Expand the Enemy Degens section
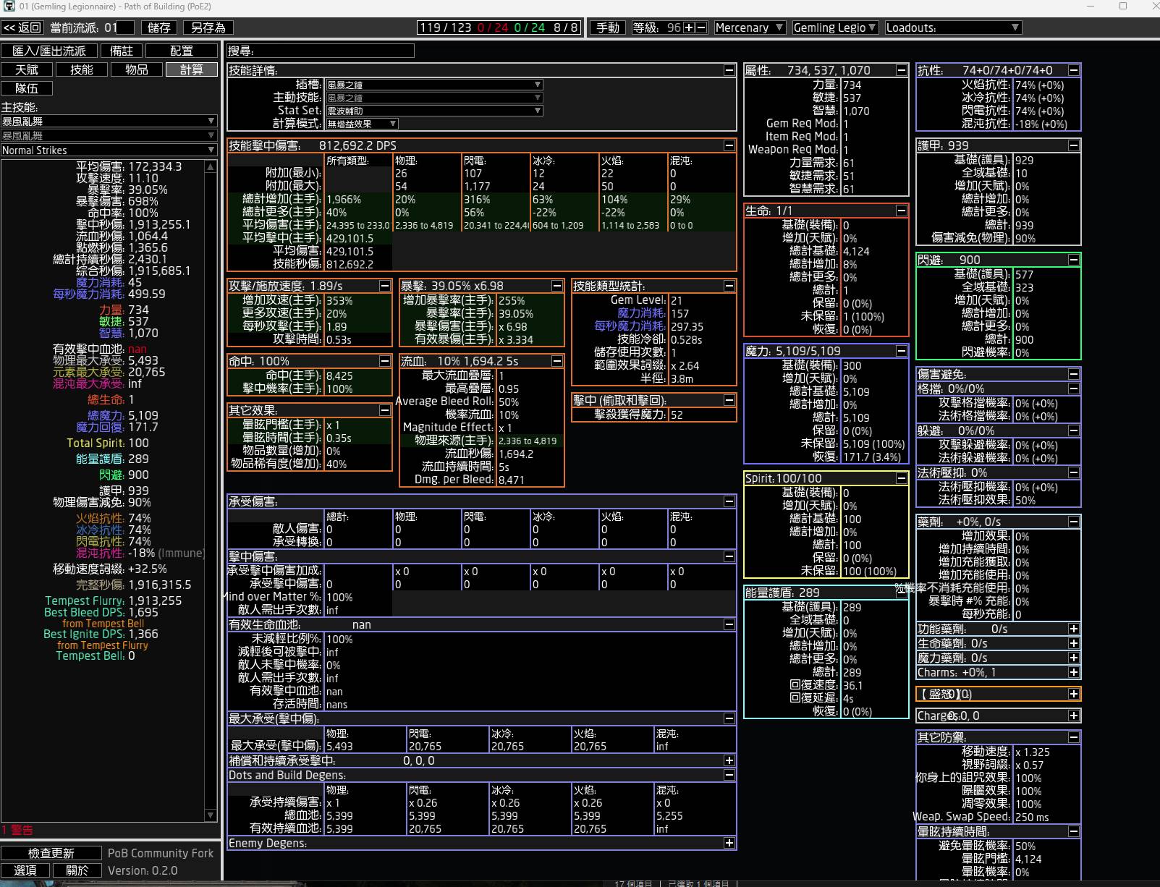The height and width of the screenshot is (887, 1160). pyautogui.click(x=729, y=843)
